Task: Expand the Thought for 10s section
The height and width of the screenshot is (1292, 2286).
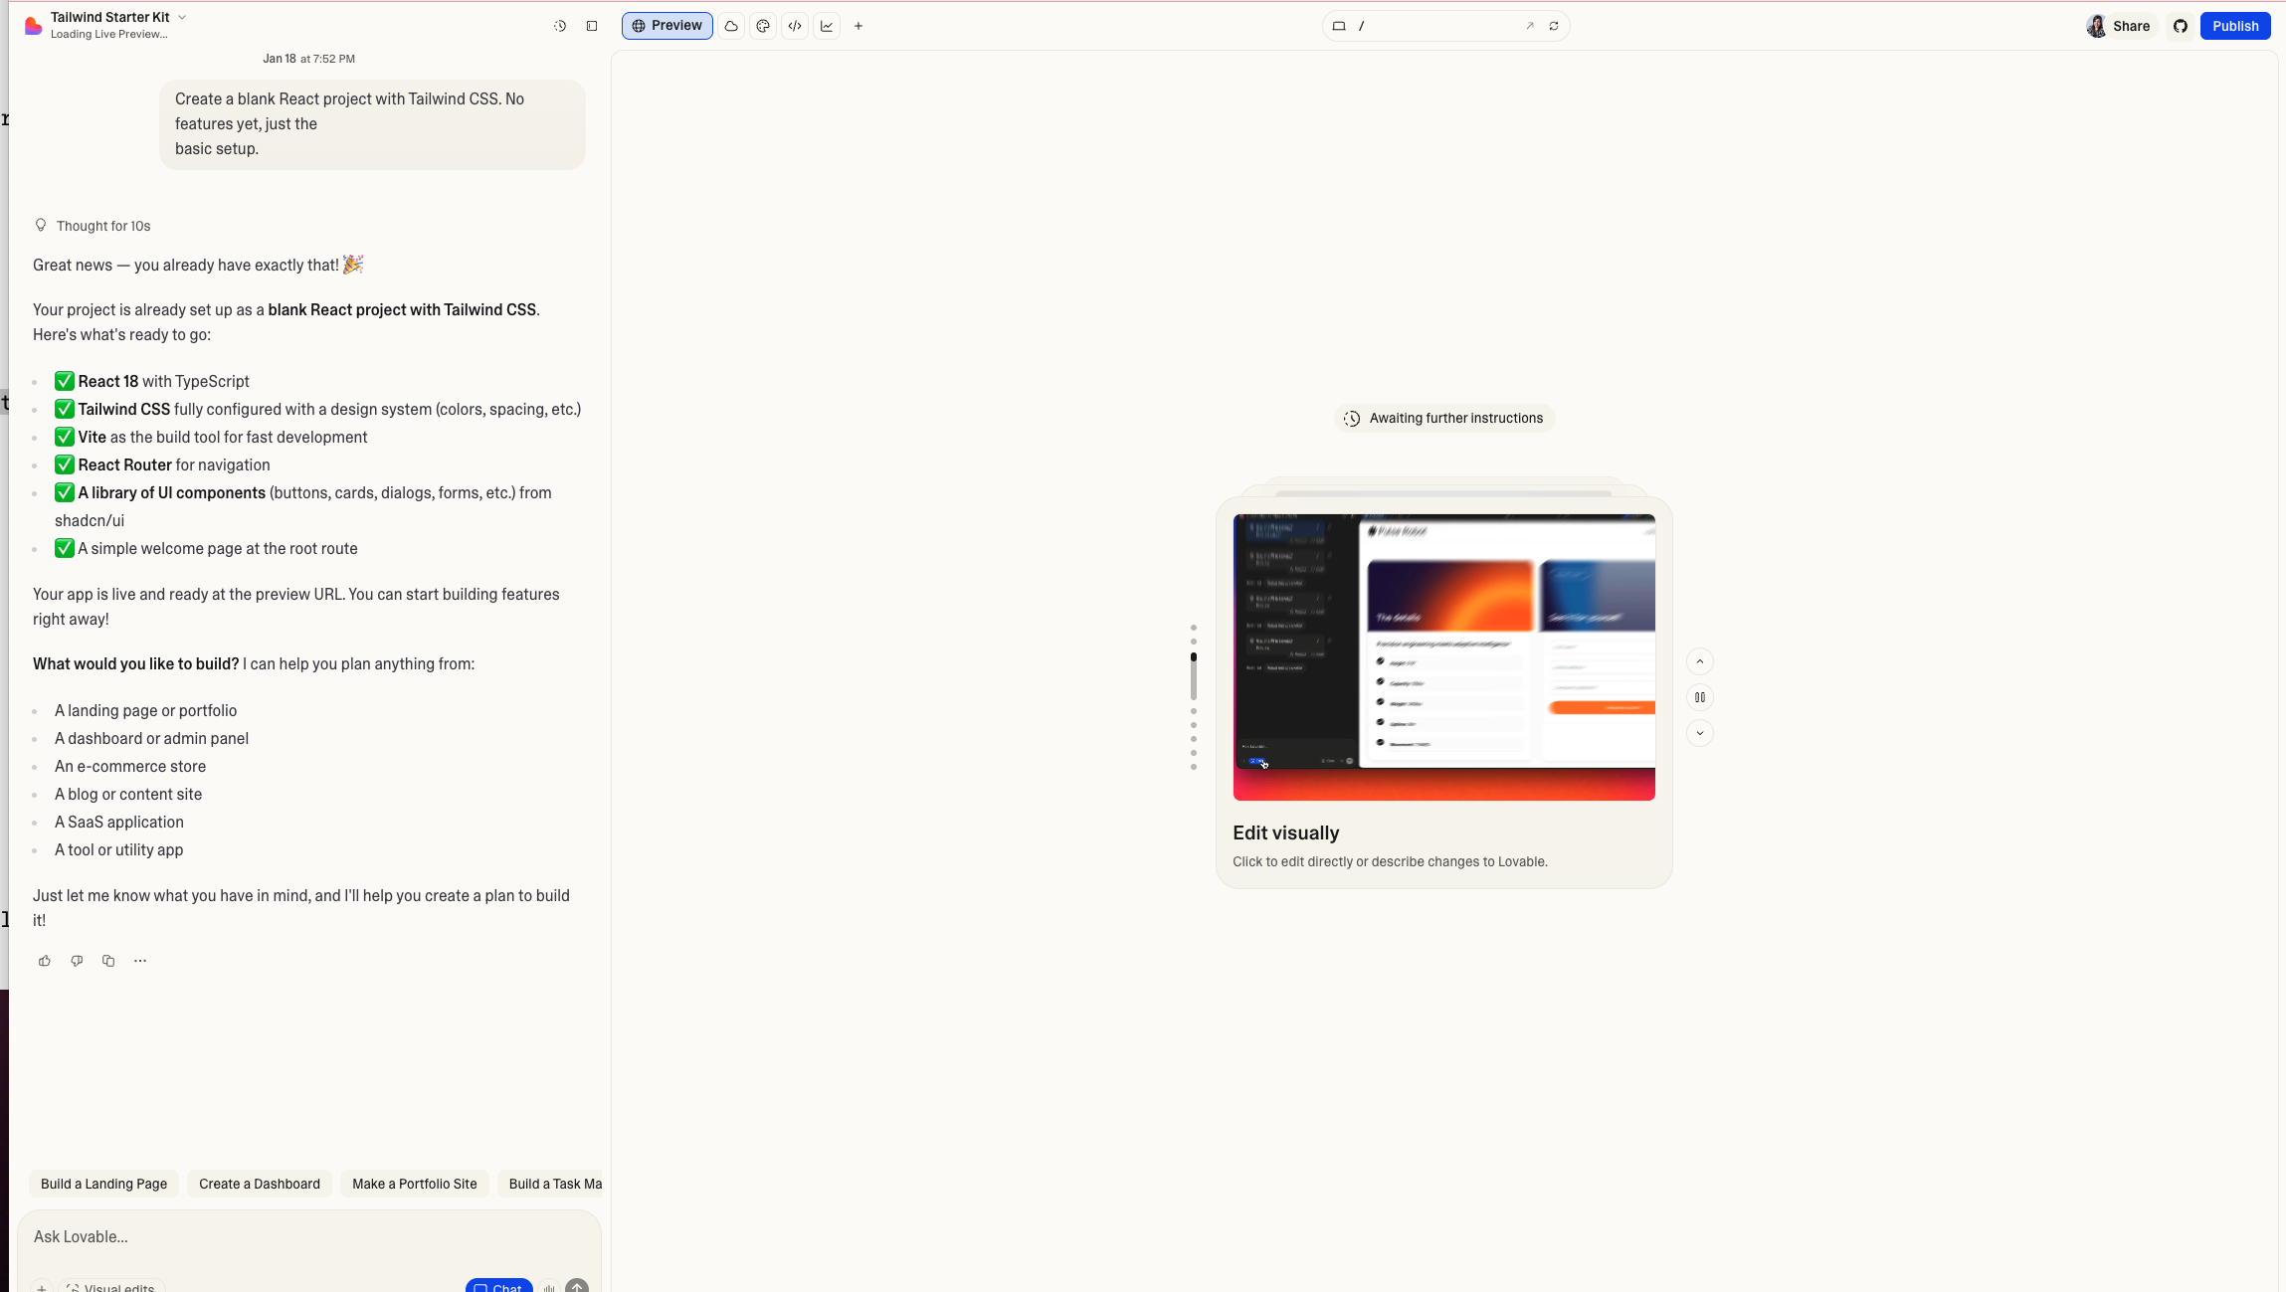Action: pyautogui.click(x=93, y=226)
